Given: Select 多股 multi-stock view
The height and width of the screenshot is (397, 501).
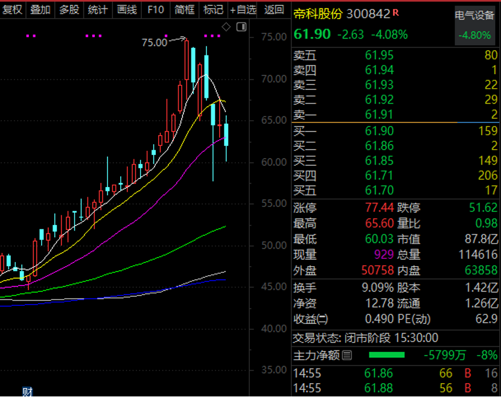Looking at the screenshot, I should pyautogui.click(x=69, y=10).
